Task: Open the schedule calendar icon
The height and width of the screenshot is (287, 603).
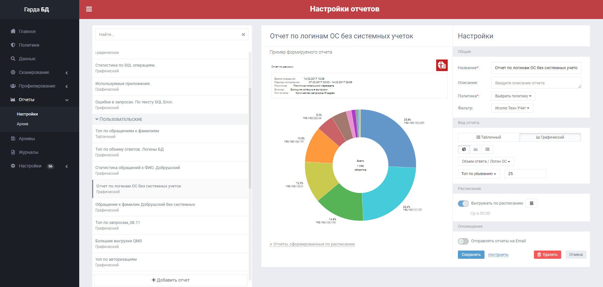Action: (531, 203)
